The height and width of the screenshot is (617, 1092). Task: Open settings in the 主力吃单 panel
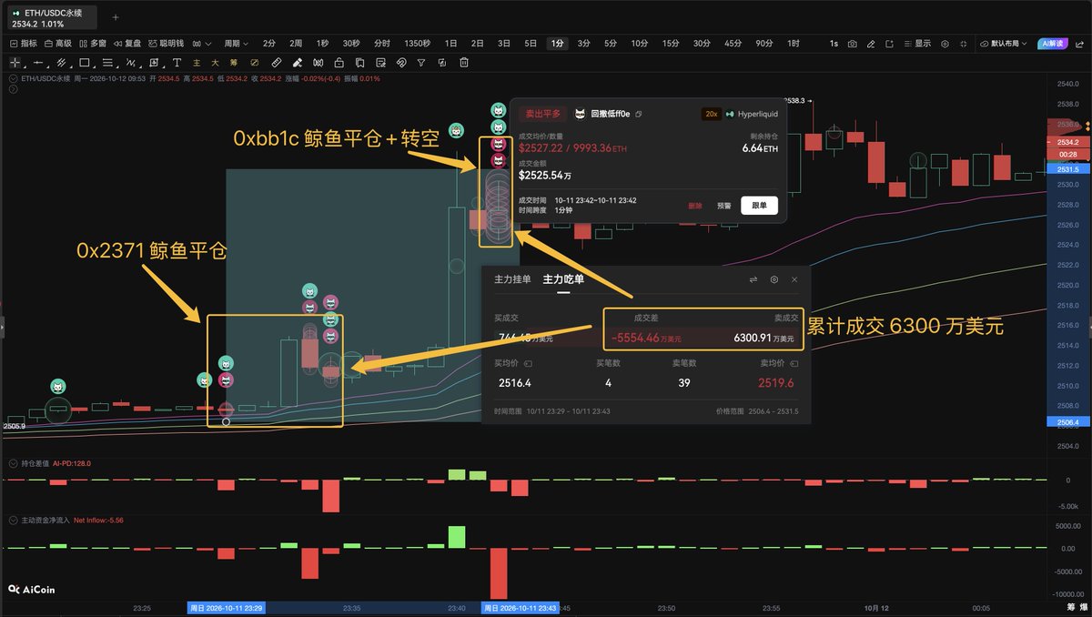(774, 280)
